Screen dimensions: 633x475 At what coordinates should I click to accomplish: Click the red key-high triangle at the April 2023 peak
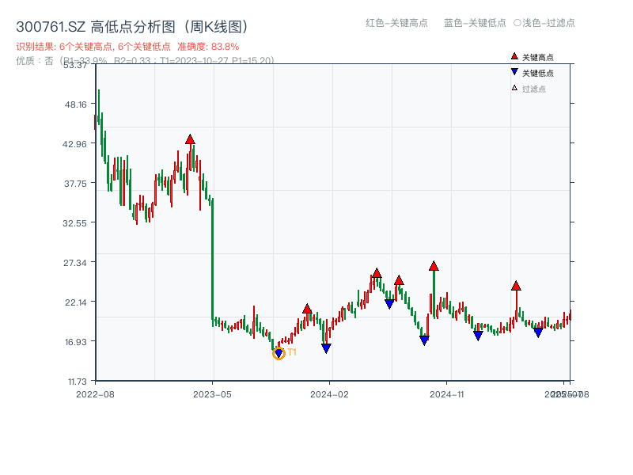click(x=191, y=138)
